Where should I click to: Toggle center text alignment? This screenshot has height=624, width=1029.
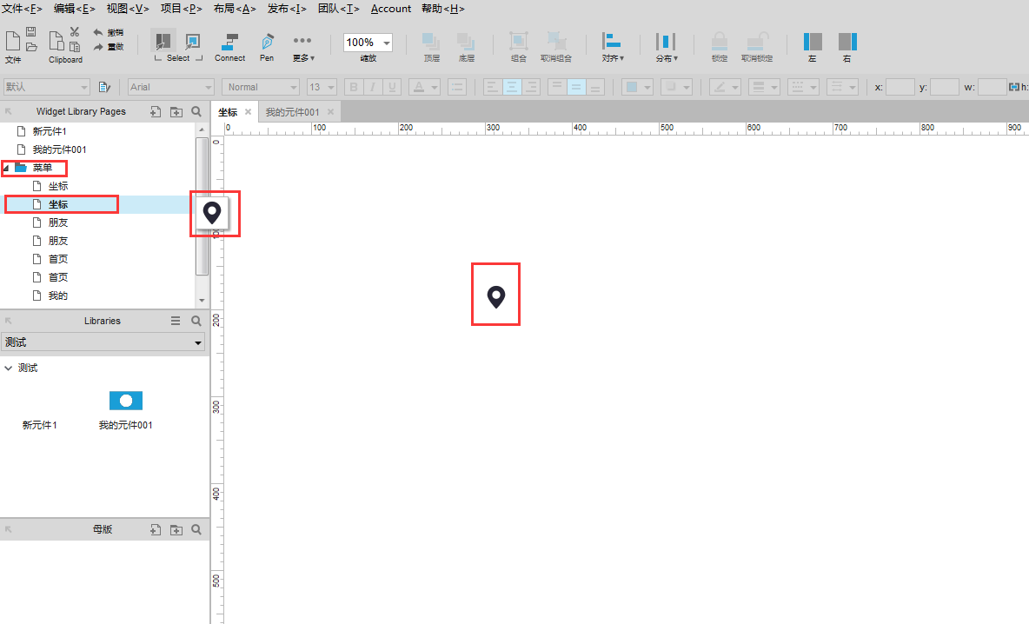[x=512, y=87]
